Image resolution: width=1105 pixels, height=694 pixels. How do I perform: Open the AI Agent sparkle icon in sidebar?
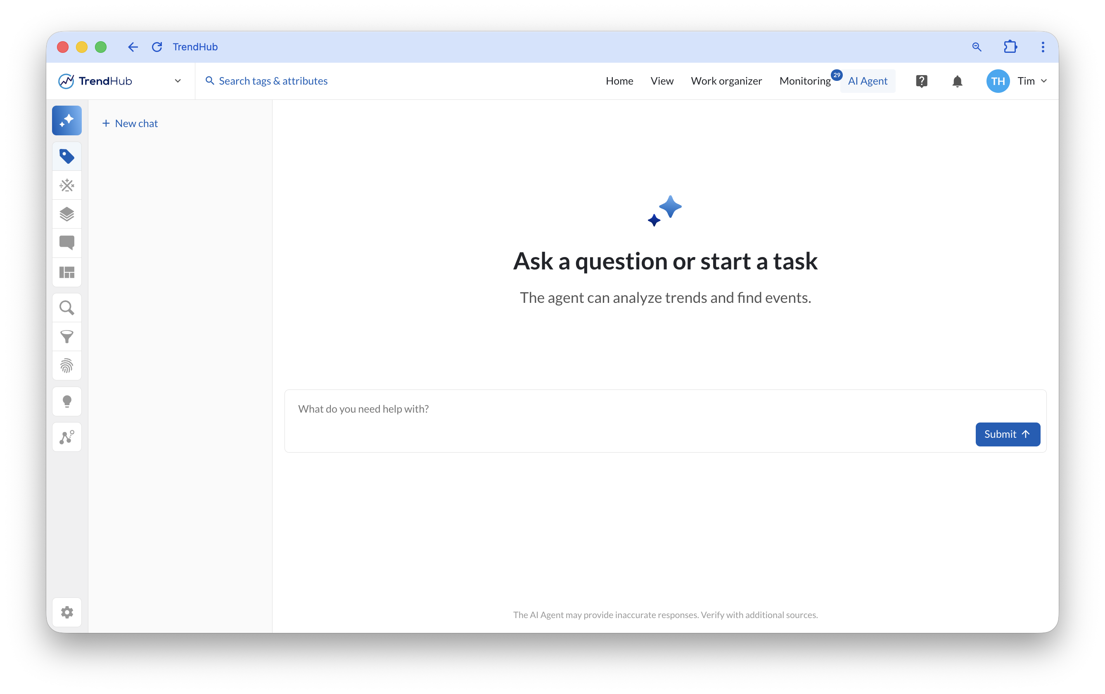[x=66, y=120]
